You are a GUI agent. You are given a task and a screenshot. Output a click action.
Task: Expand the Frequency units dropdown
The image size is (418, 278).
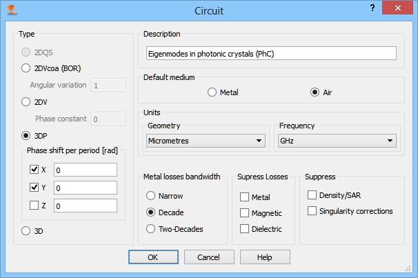337,141
